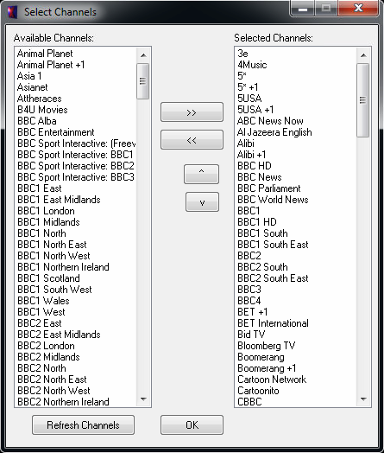Viewport: 384px width, 453px height.
Task: Click Available Channels scroll down arrow
Action: [x=143, y=399]
